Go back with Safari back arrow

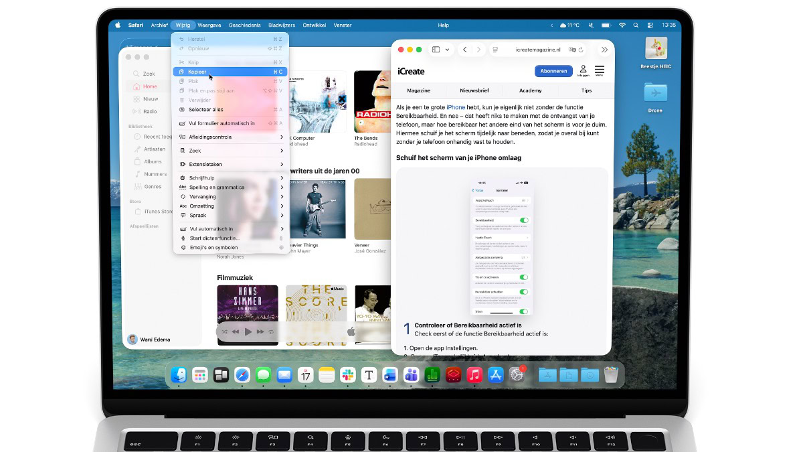tap(465, 50)
